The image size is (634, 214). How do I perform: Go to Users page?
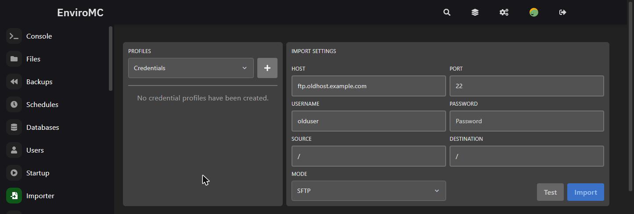(x=35, y=150)
